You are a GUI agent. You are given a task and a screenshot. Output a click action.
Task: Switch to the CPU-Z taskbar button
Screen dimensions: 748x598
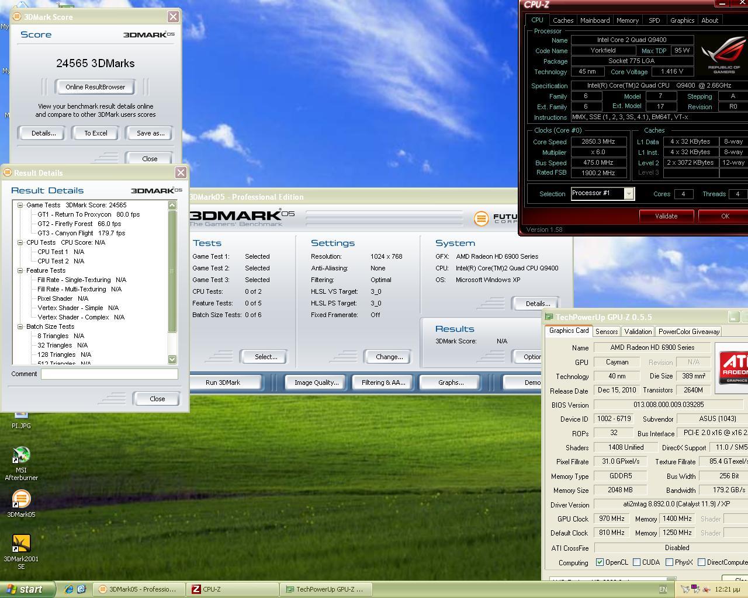click(233, 589)
